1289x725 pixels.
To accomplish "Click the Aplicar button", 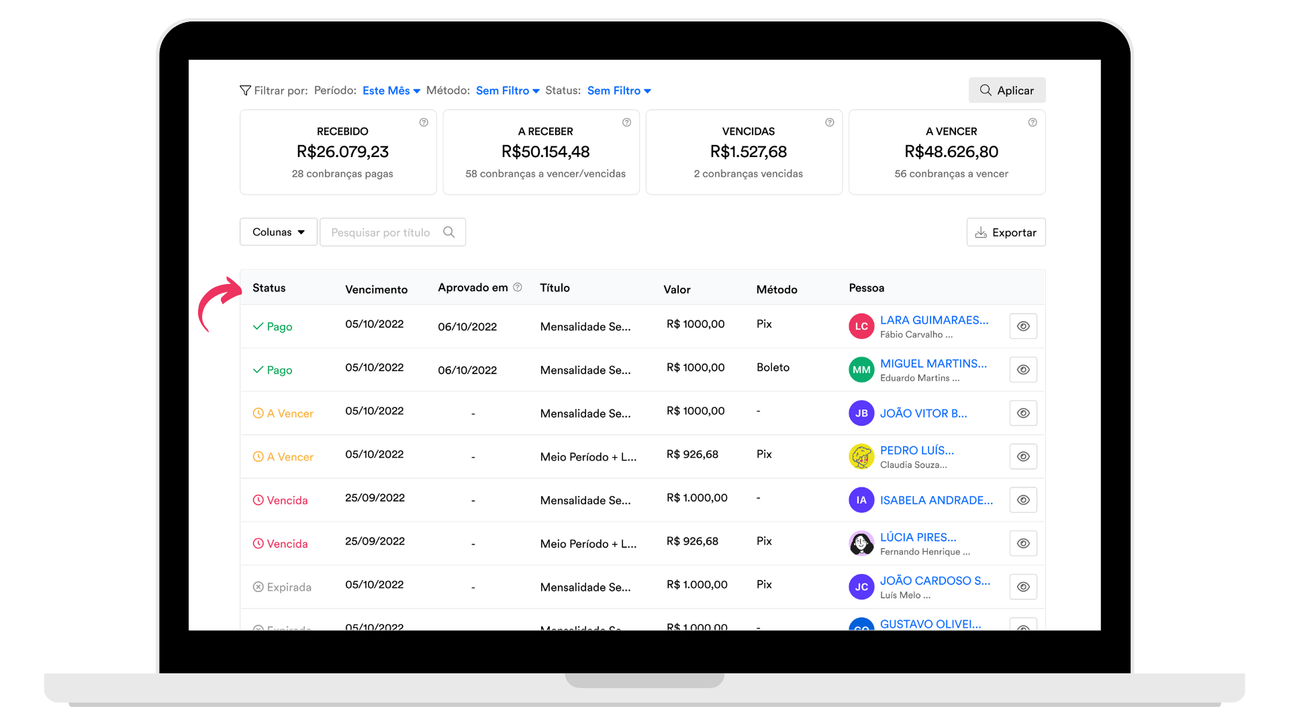I will [x=1007, y=90].
